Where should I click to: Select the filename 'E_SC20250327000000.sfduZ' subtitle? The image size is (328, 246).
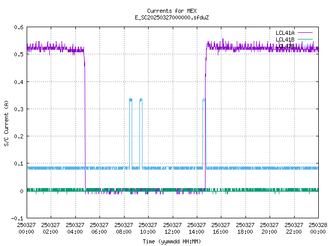click(x=172, y=17)
